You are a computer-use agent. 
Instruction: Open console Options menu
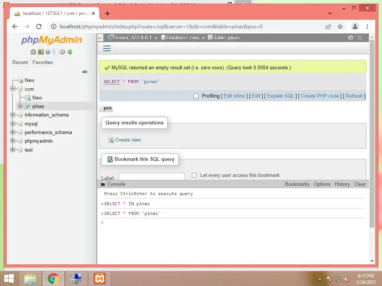pyautogui.click(x=322, y=184)
